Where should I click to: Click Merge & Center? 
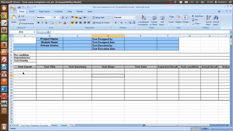pos(101,23)
